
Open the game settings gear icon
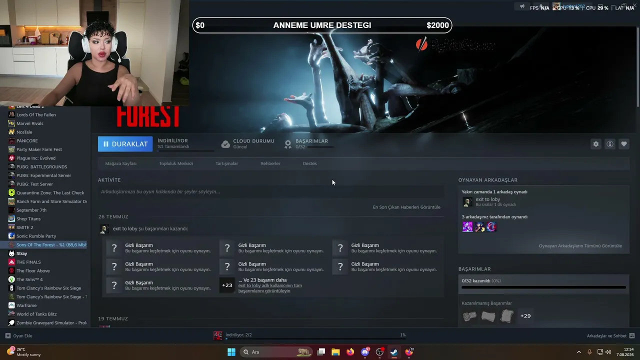click(x=595, y=144)
